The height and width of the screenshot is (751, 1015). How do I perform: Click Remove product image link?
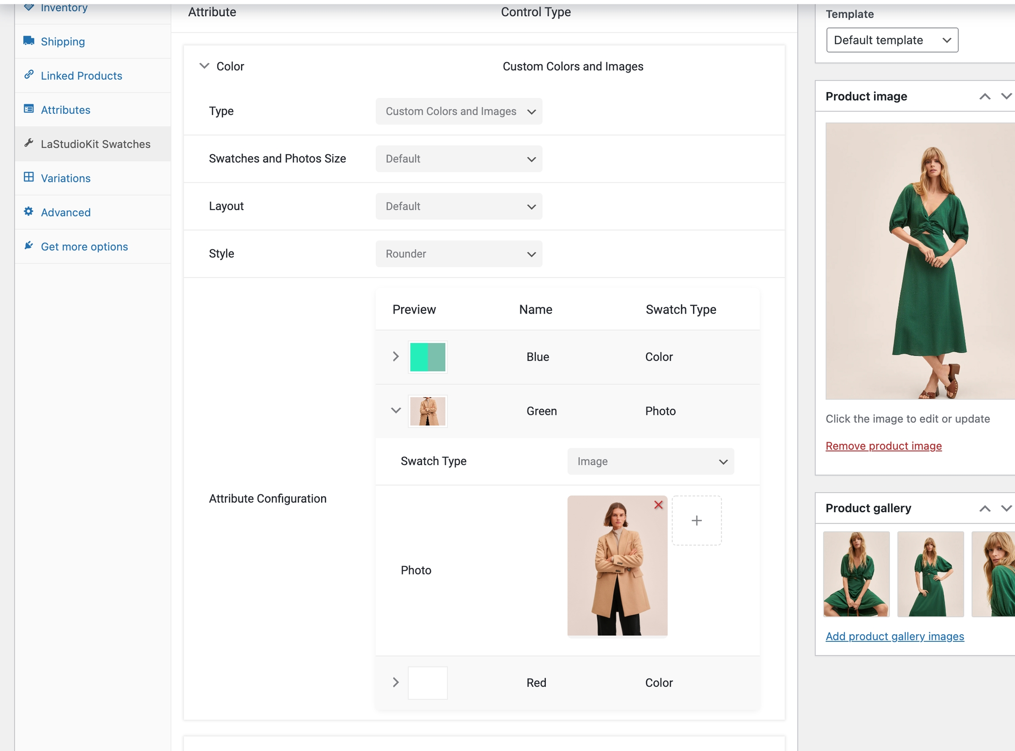(x=883, y=446)
